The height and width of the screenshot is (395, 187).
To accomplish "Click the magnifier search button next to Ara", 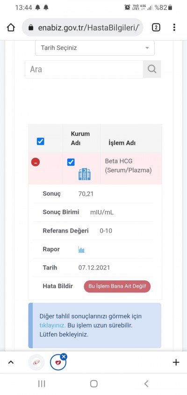I will (x=152, y=69).
